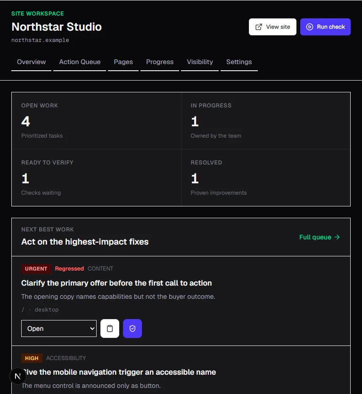Select the Visibility tab
Screen dimensions: 362x394
(x=200, y=62)
